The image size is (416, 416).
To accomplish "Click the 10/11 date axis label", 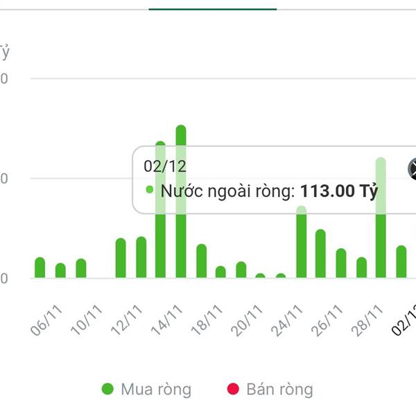I will [87, 320].
